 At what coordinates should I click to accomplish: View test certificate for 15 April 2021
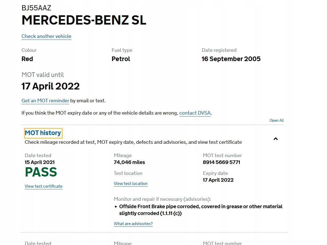pyautogui.click(x=44, y=186)
